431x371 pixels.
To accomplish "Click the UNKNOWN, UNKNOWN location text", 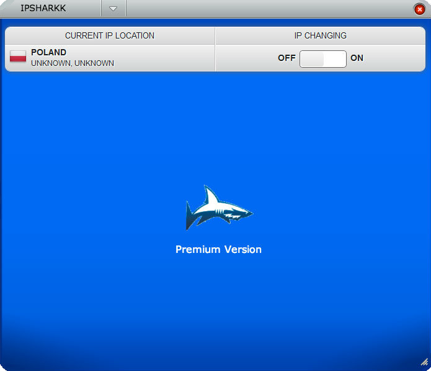I will click(73, 63).
